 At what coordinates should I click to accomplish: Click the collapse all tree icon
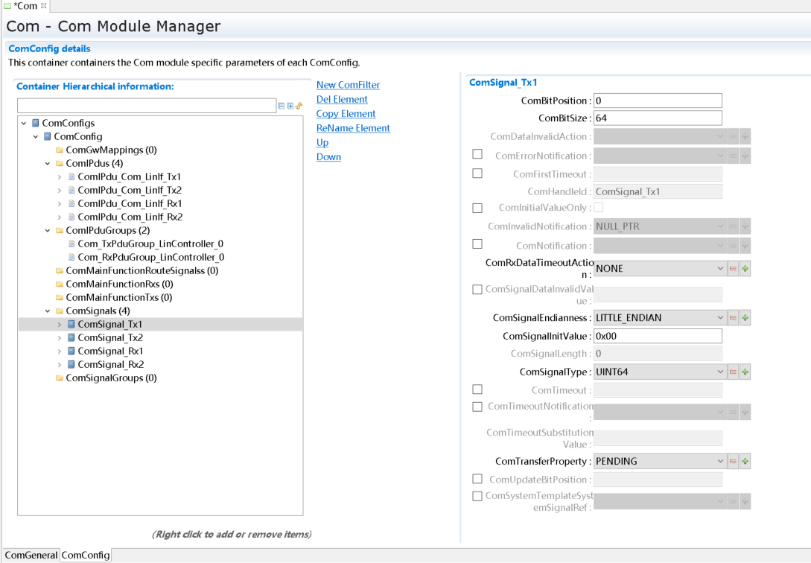tap(282, 106)
